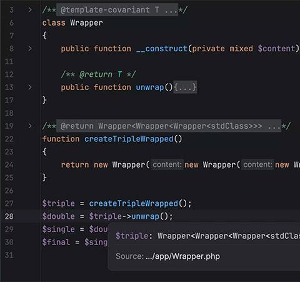Click the __construct method name
The width and height of the screenshot is (300, 282).
(x=162, y=49)
